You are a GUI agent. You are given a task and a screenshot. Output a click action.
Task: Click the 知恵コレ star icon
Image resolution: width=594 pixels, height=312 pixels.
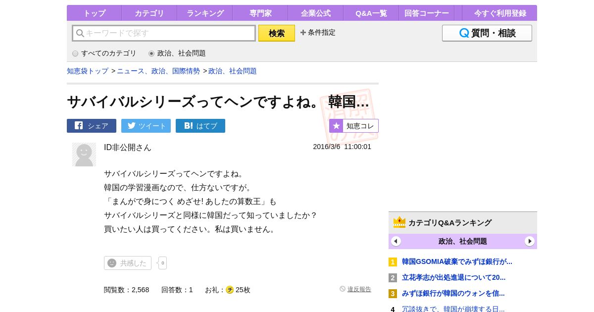click(336, 126)
